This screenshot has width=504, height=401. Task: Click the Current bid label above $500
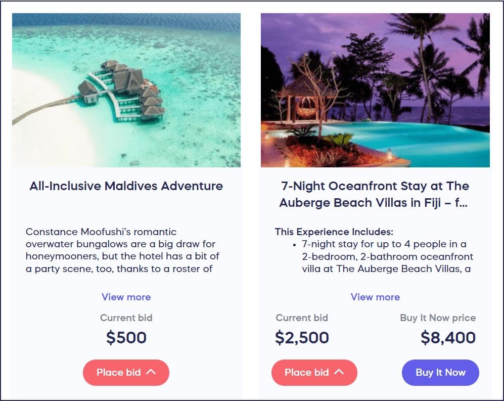tap(126, 318)
